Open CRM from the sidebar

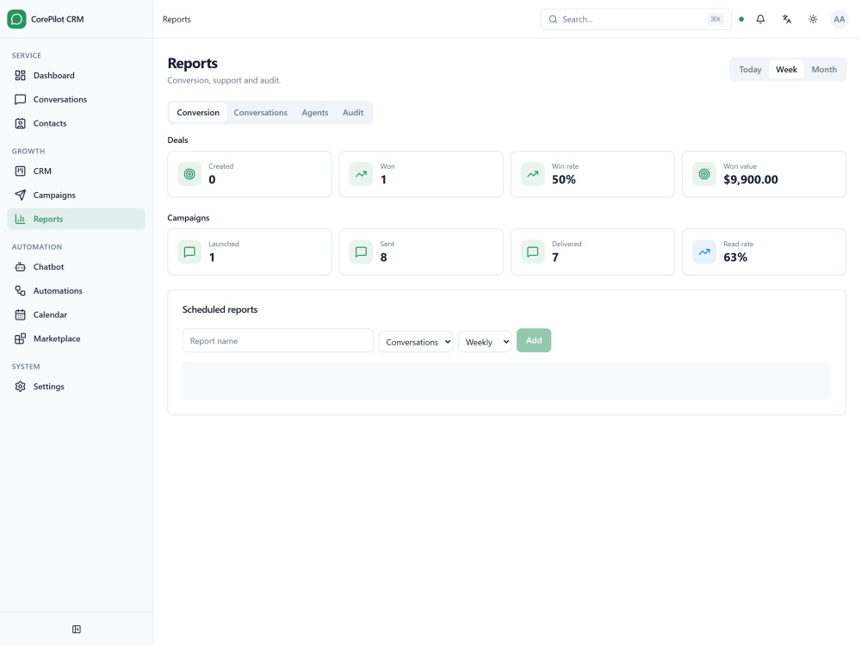(76, 171)
